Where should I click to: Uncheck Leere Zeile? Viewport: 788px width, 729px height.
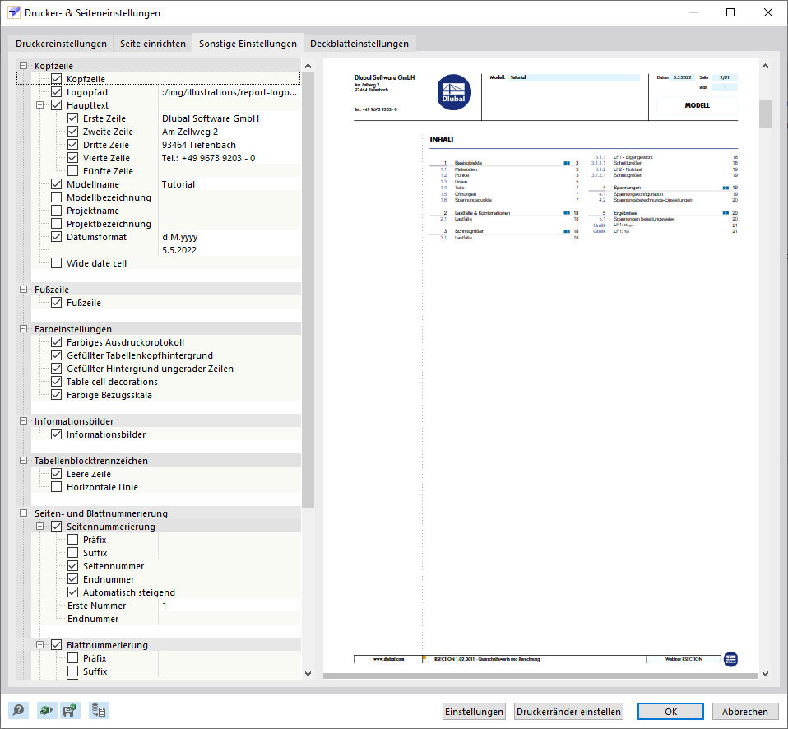pos(56,474)
